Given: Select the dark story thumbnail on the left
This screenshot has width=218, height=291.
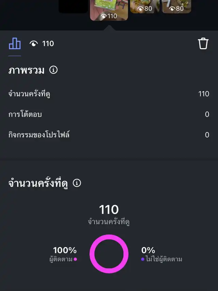Looking at the screenshot, I should [x=73, y=6].
